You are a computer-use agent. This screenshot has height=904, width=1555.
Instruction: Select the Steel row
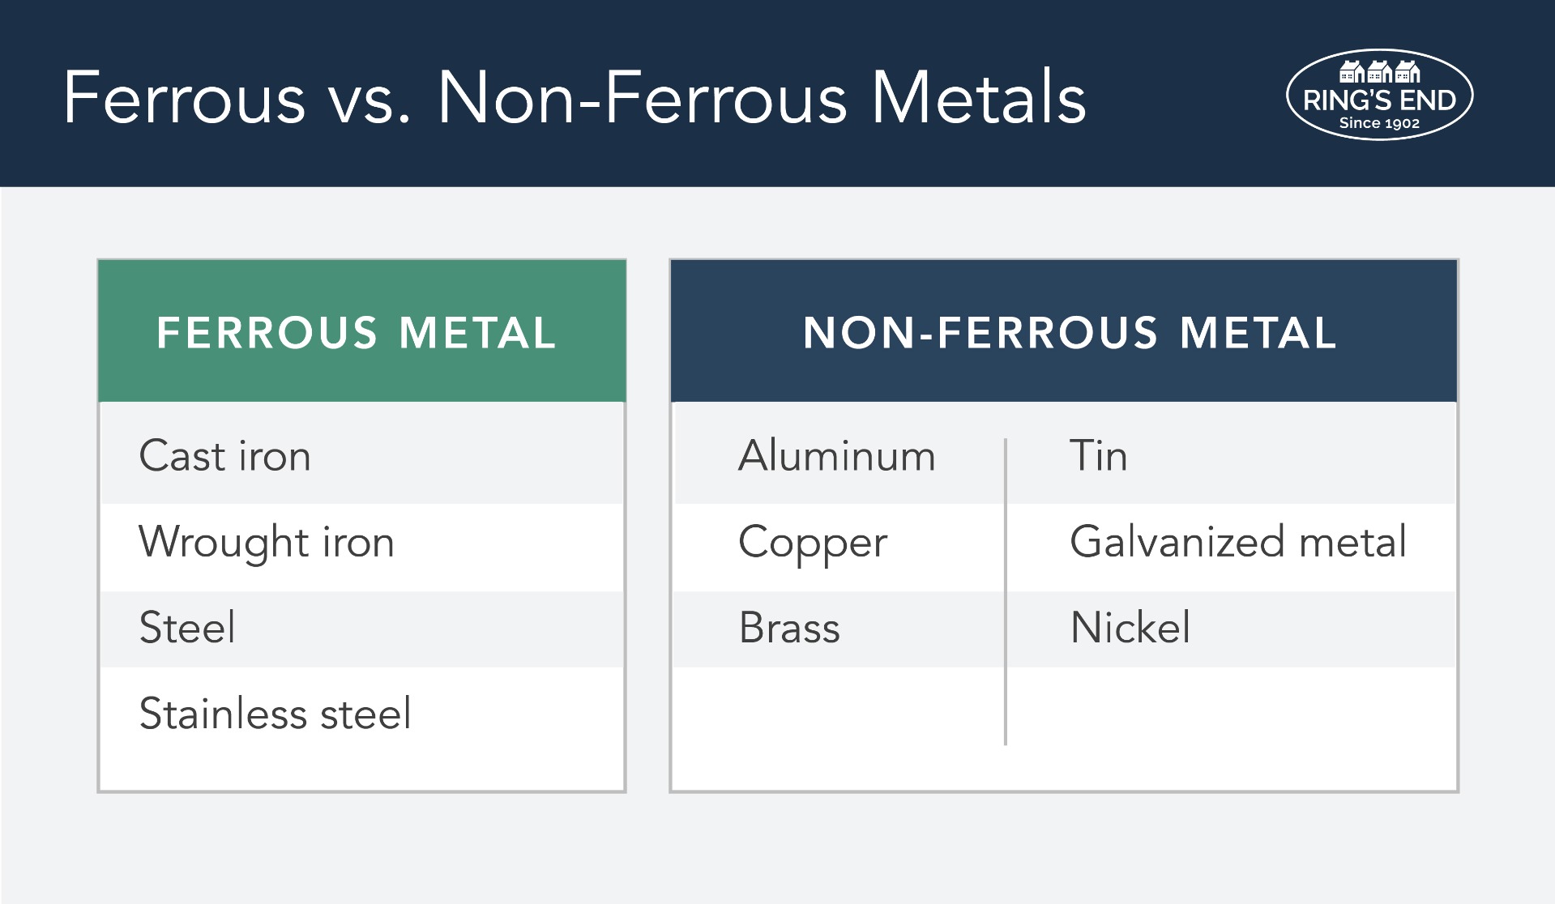pos(361,629)
